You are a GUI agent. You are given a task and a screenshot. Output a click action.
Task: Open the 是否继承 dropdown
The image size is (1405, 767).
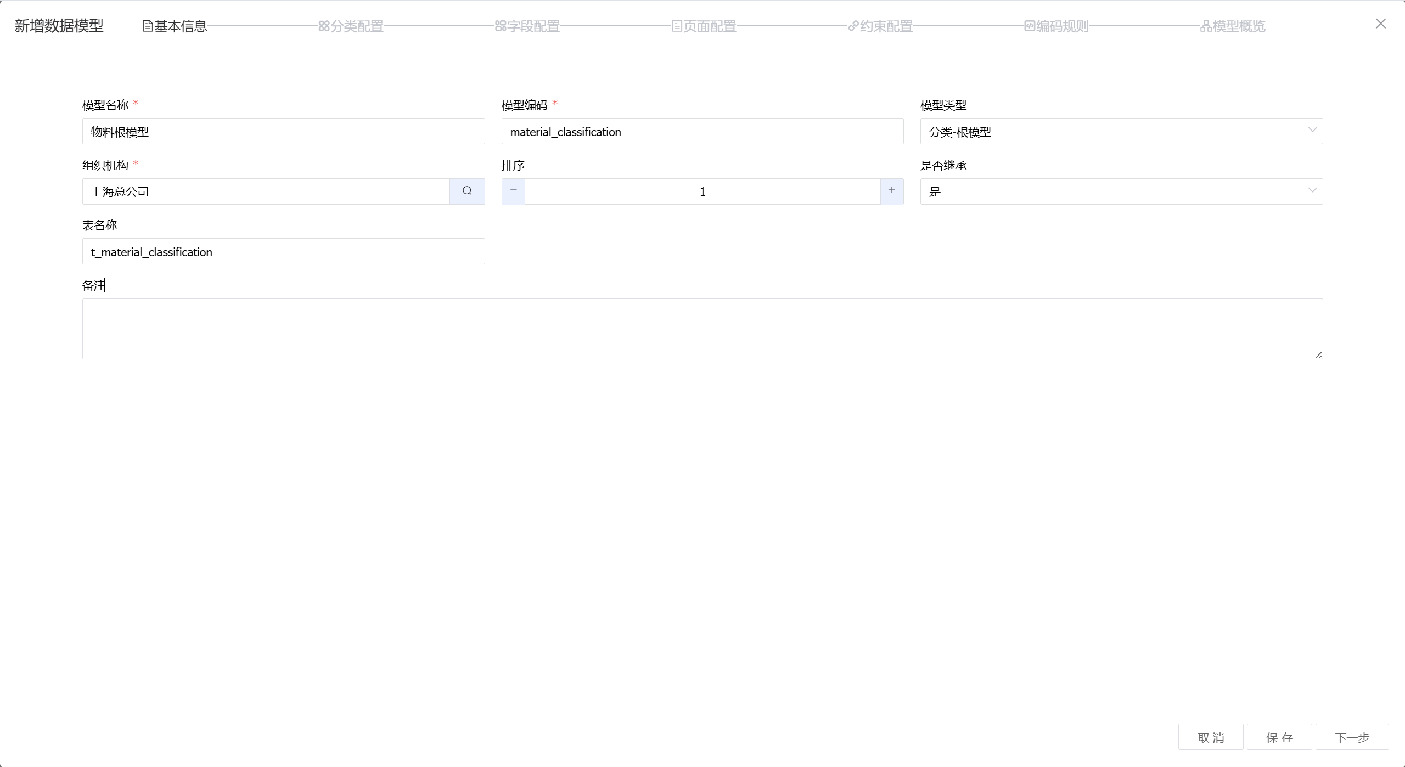pos(1121,191)
